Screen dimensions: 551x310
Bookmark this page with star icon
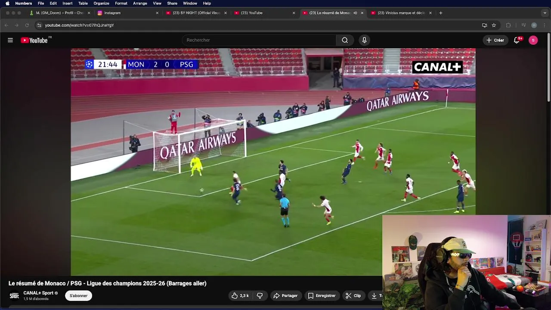pyautogui.click(x=494, y=25)
